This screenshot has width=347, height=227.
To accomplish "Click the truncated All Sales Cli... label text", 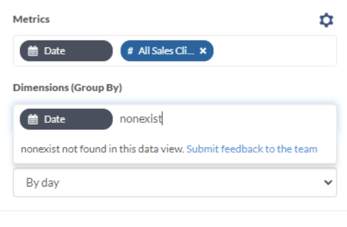I will pyautogui.click(x=166, y=51).
